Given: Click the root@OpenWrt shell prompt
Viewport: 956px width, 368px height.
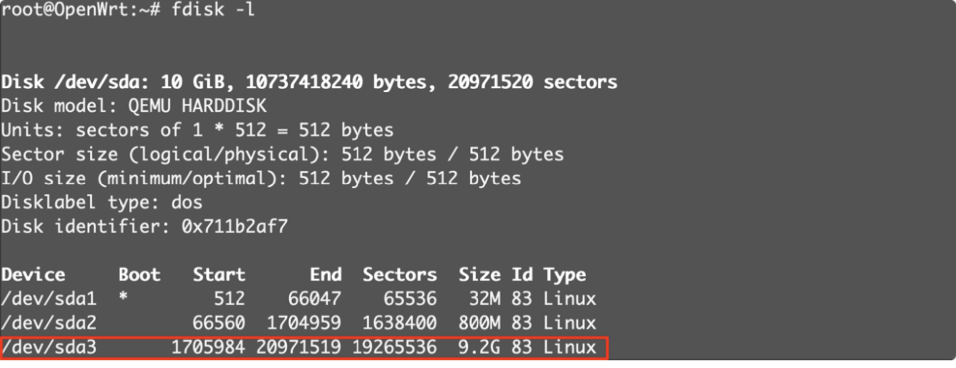Looking at the screenshot, I should pyautogui.click(x=81, y=10).
